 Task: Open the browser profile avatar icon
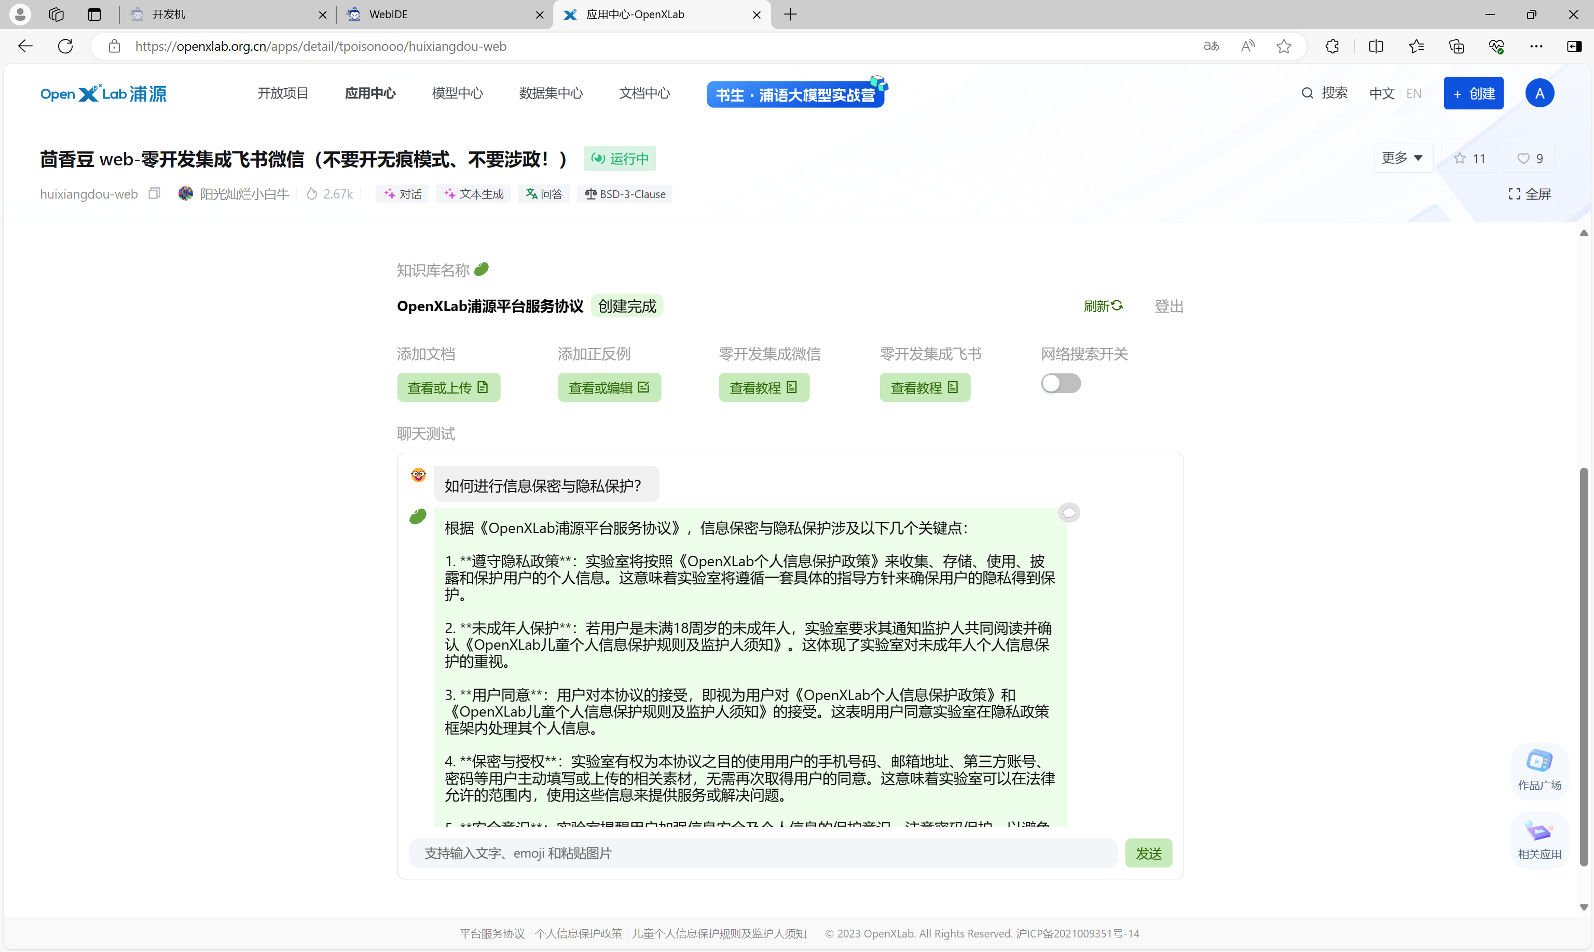pyautogui.click(x=20, y=14)
